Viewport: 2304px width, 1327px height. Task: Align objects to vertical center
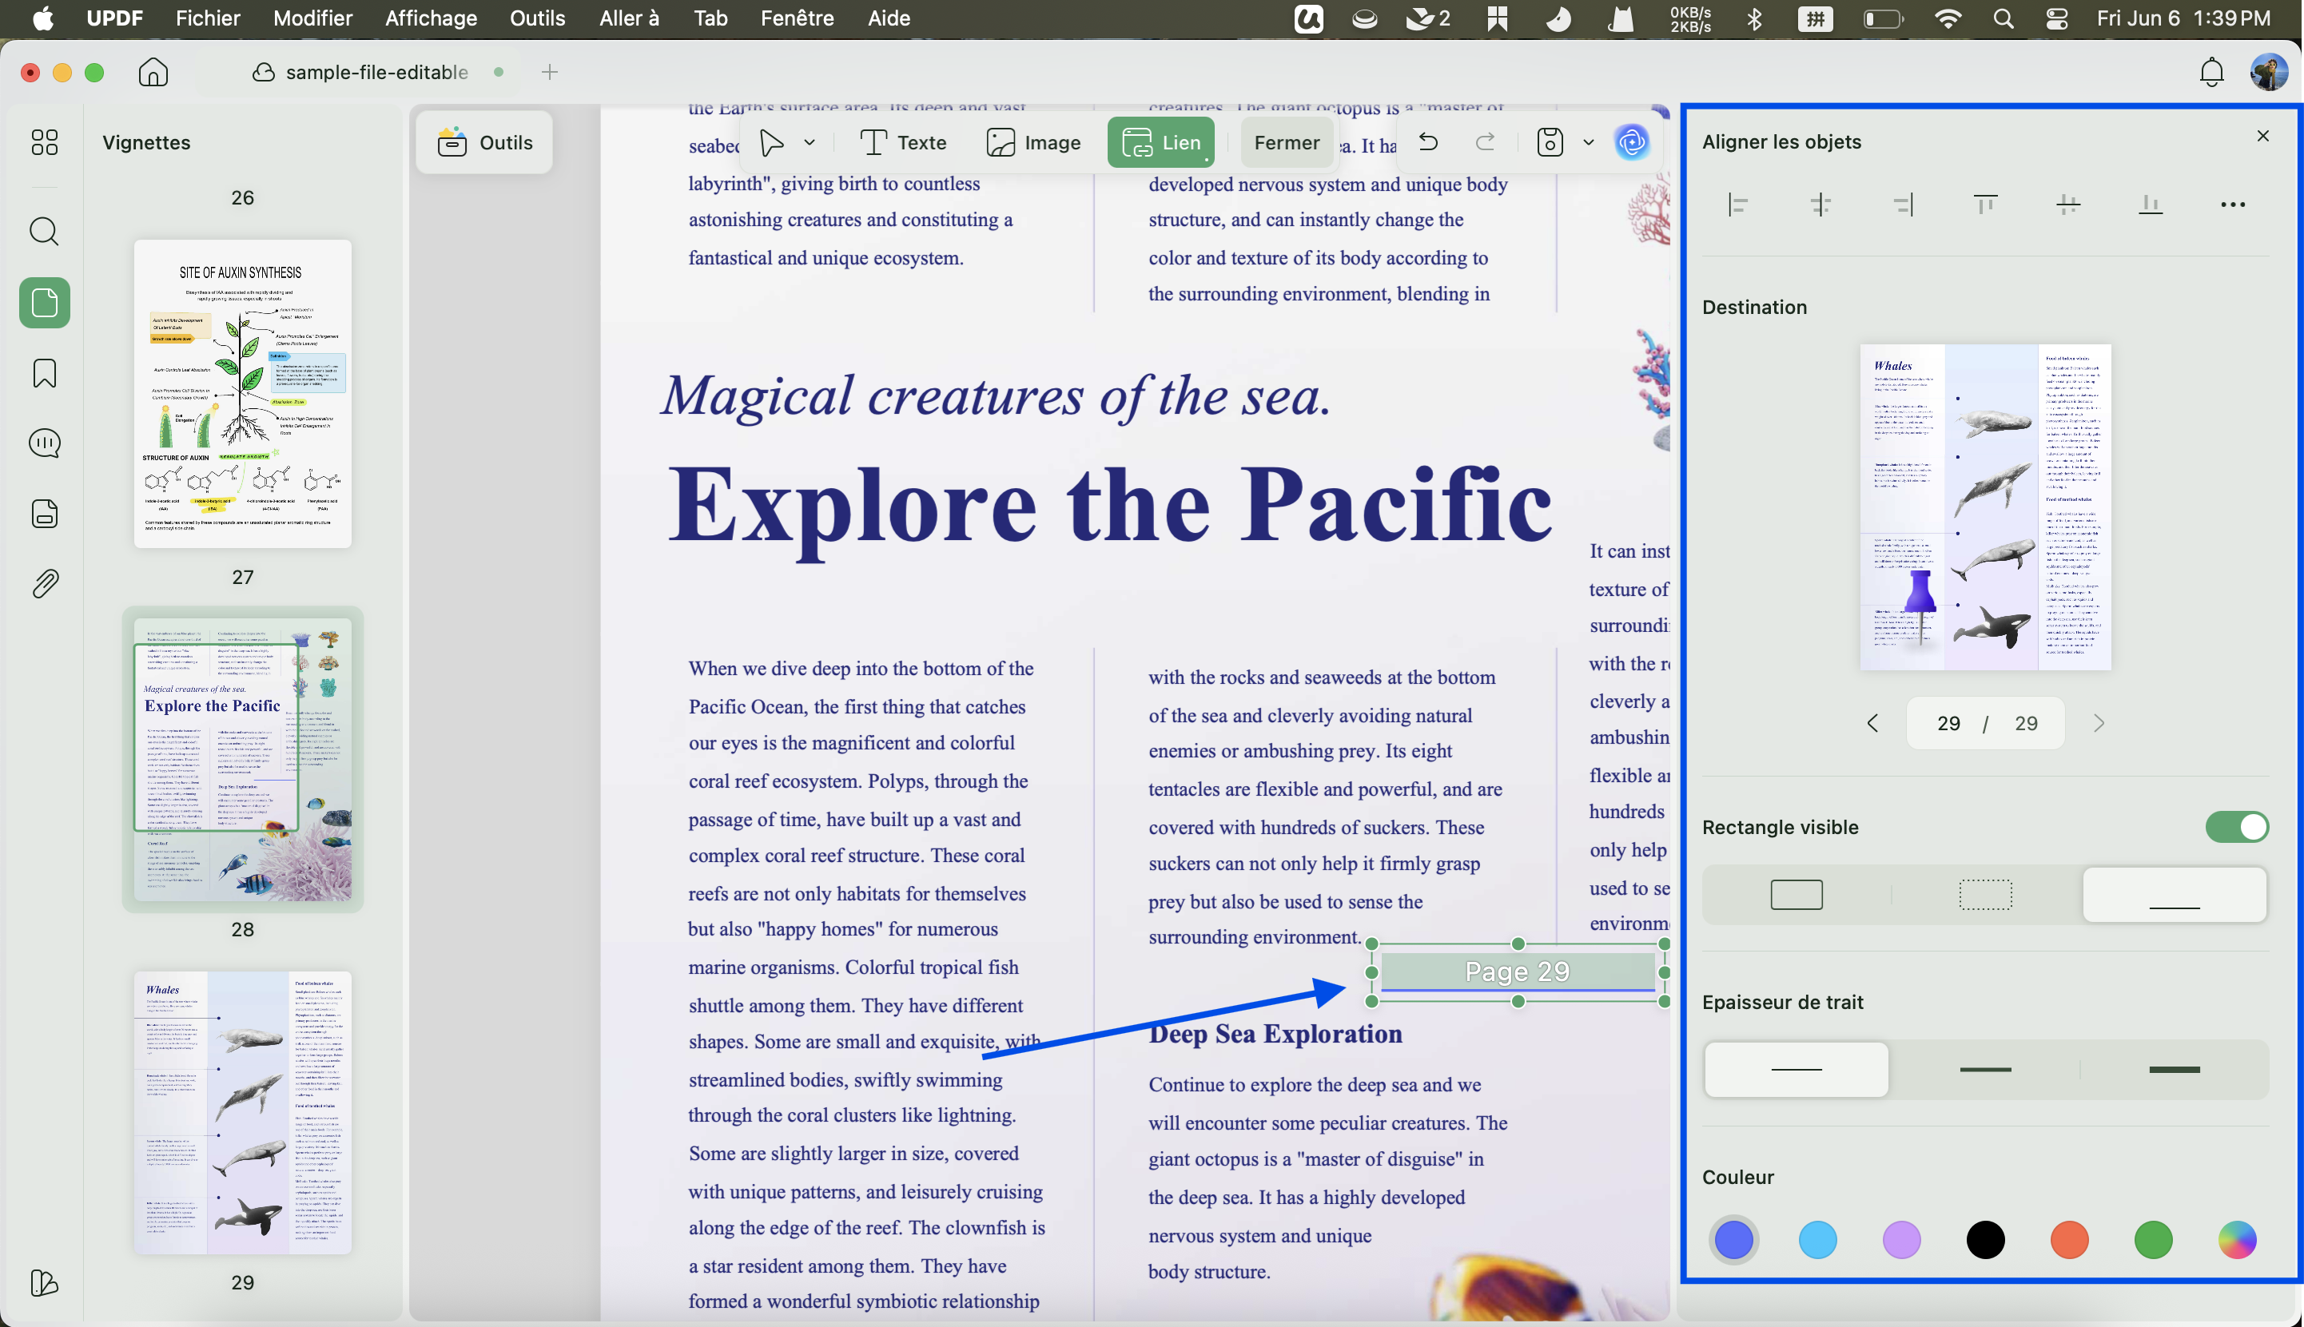pyautogui.click(x=2068, y=205)
